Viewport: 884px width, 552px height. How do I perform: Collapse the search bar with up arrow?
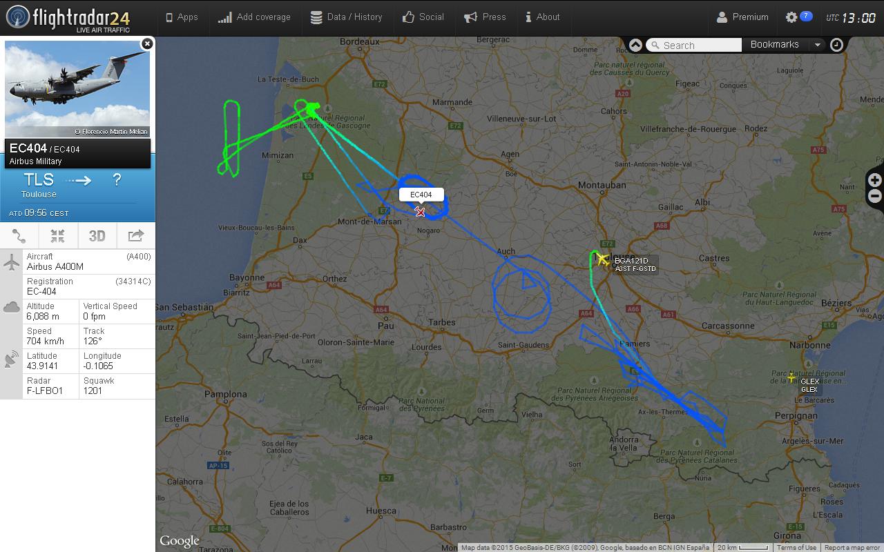(x=635, y=45)
